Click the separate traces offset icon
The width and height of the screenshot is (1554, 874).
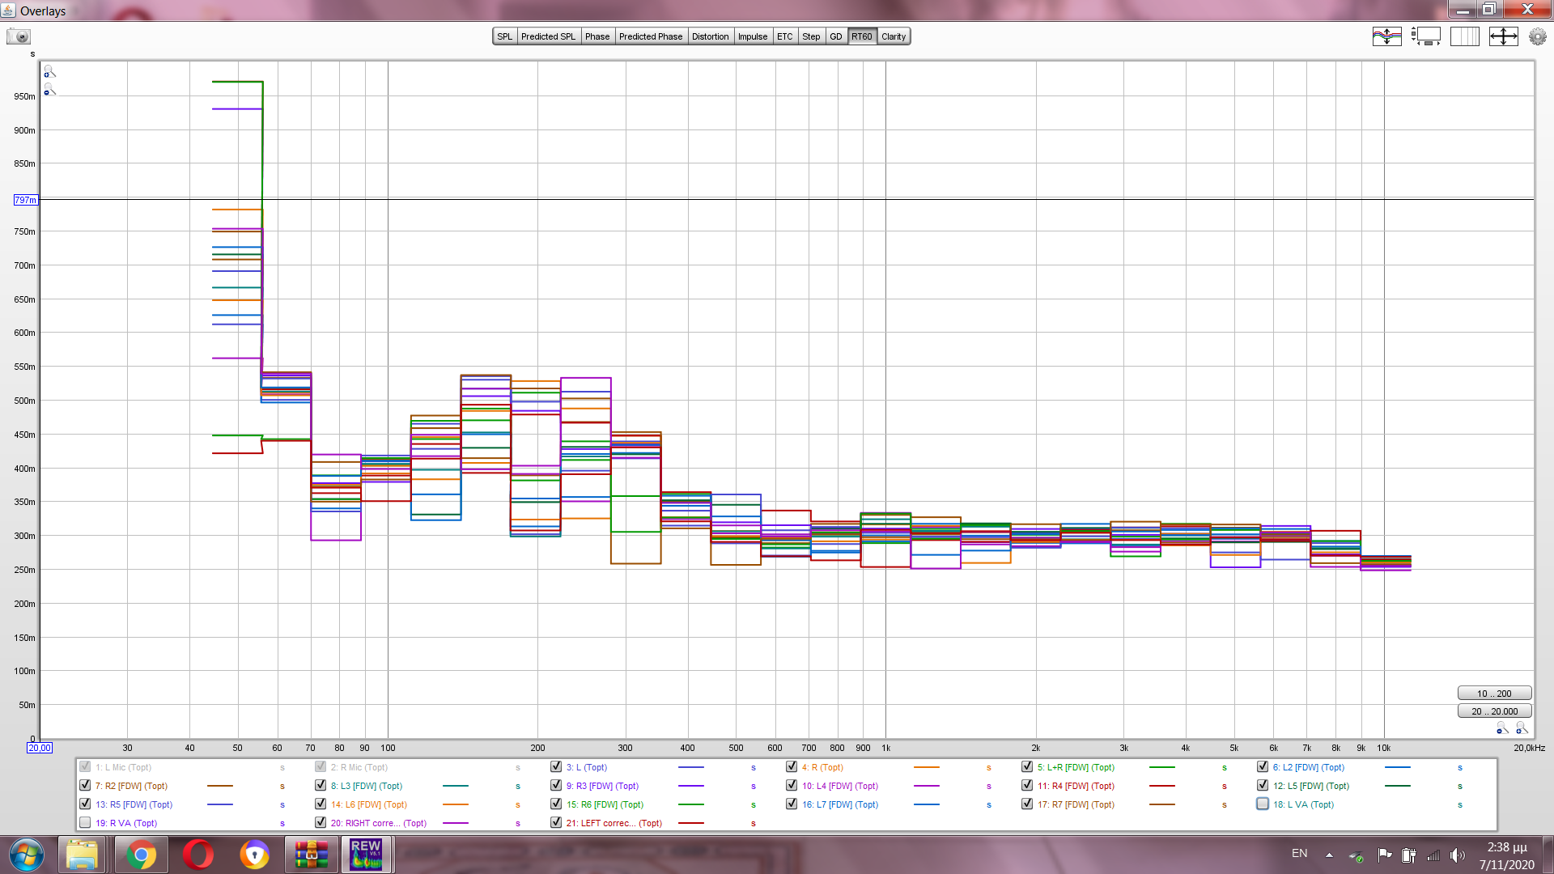pos(1386,36)
